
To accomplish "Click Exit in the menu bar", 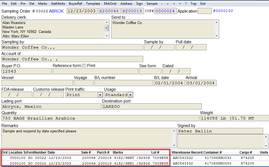I will click(x=203, y=4).
